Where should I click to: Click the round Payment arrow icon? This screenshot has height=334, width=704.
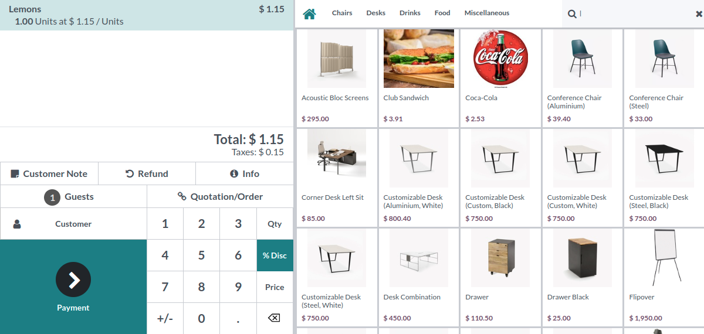[73, 280]
